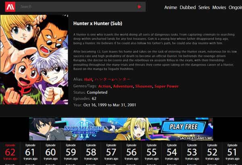Open Episode 61
242x165 pixels.
30,152
